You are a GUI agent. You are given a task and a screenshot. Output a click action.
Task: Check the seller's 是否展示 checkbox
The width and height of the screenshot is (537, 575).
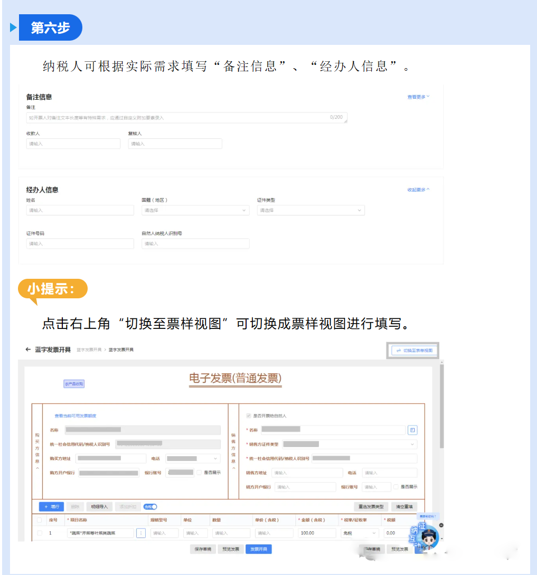pos(396,487)
